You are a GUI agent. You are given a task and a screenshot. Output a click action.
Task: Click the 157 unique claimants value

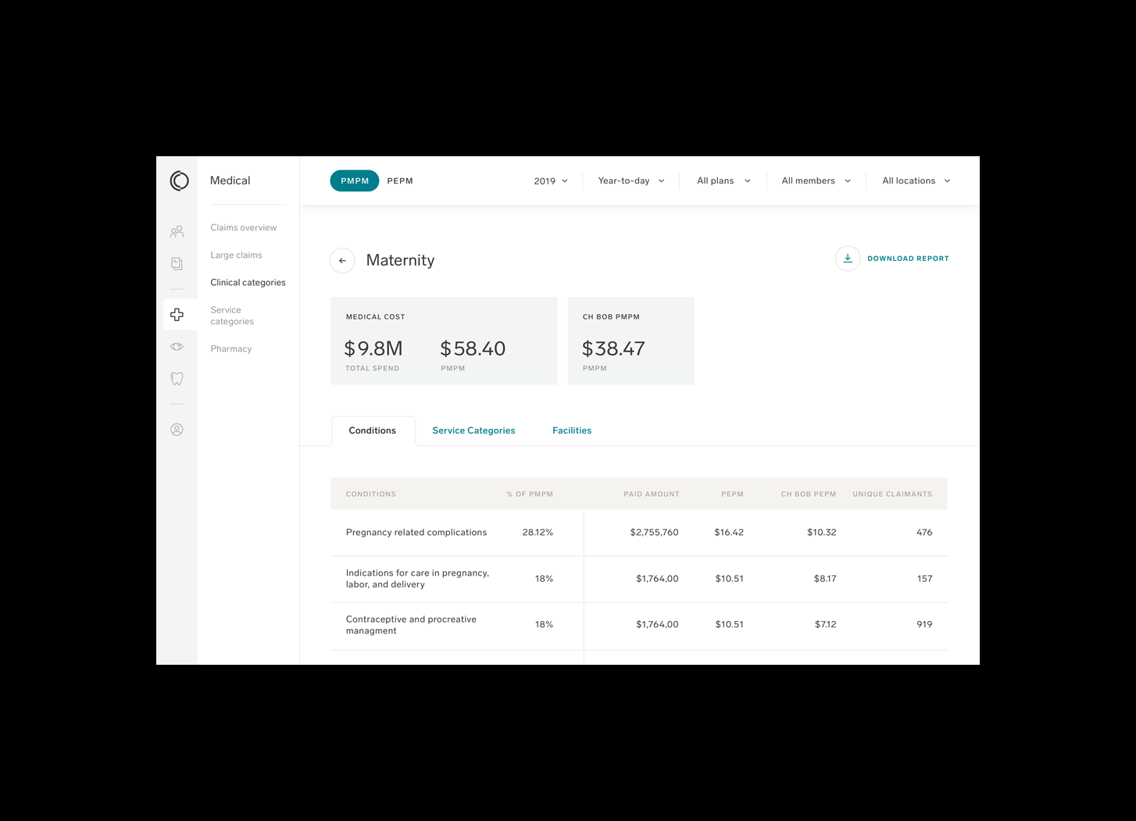[925, 579]
